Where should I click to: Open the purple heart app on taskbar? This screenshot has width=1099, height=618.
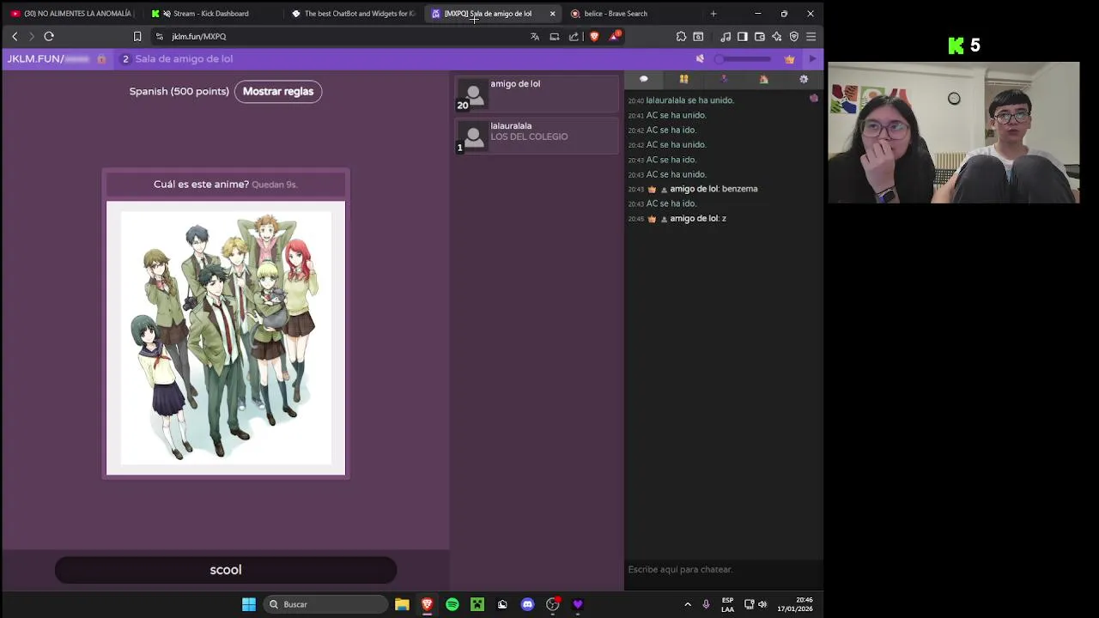click(578, 604)
